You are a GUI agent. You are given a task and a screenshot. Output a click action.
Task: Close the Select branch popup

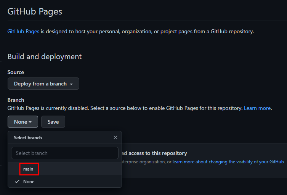click(x=115, y=137)
